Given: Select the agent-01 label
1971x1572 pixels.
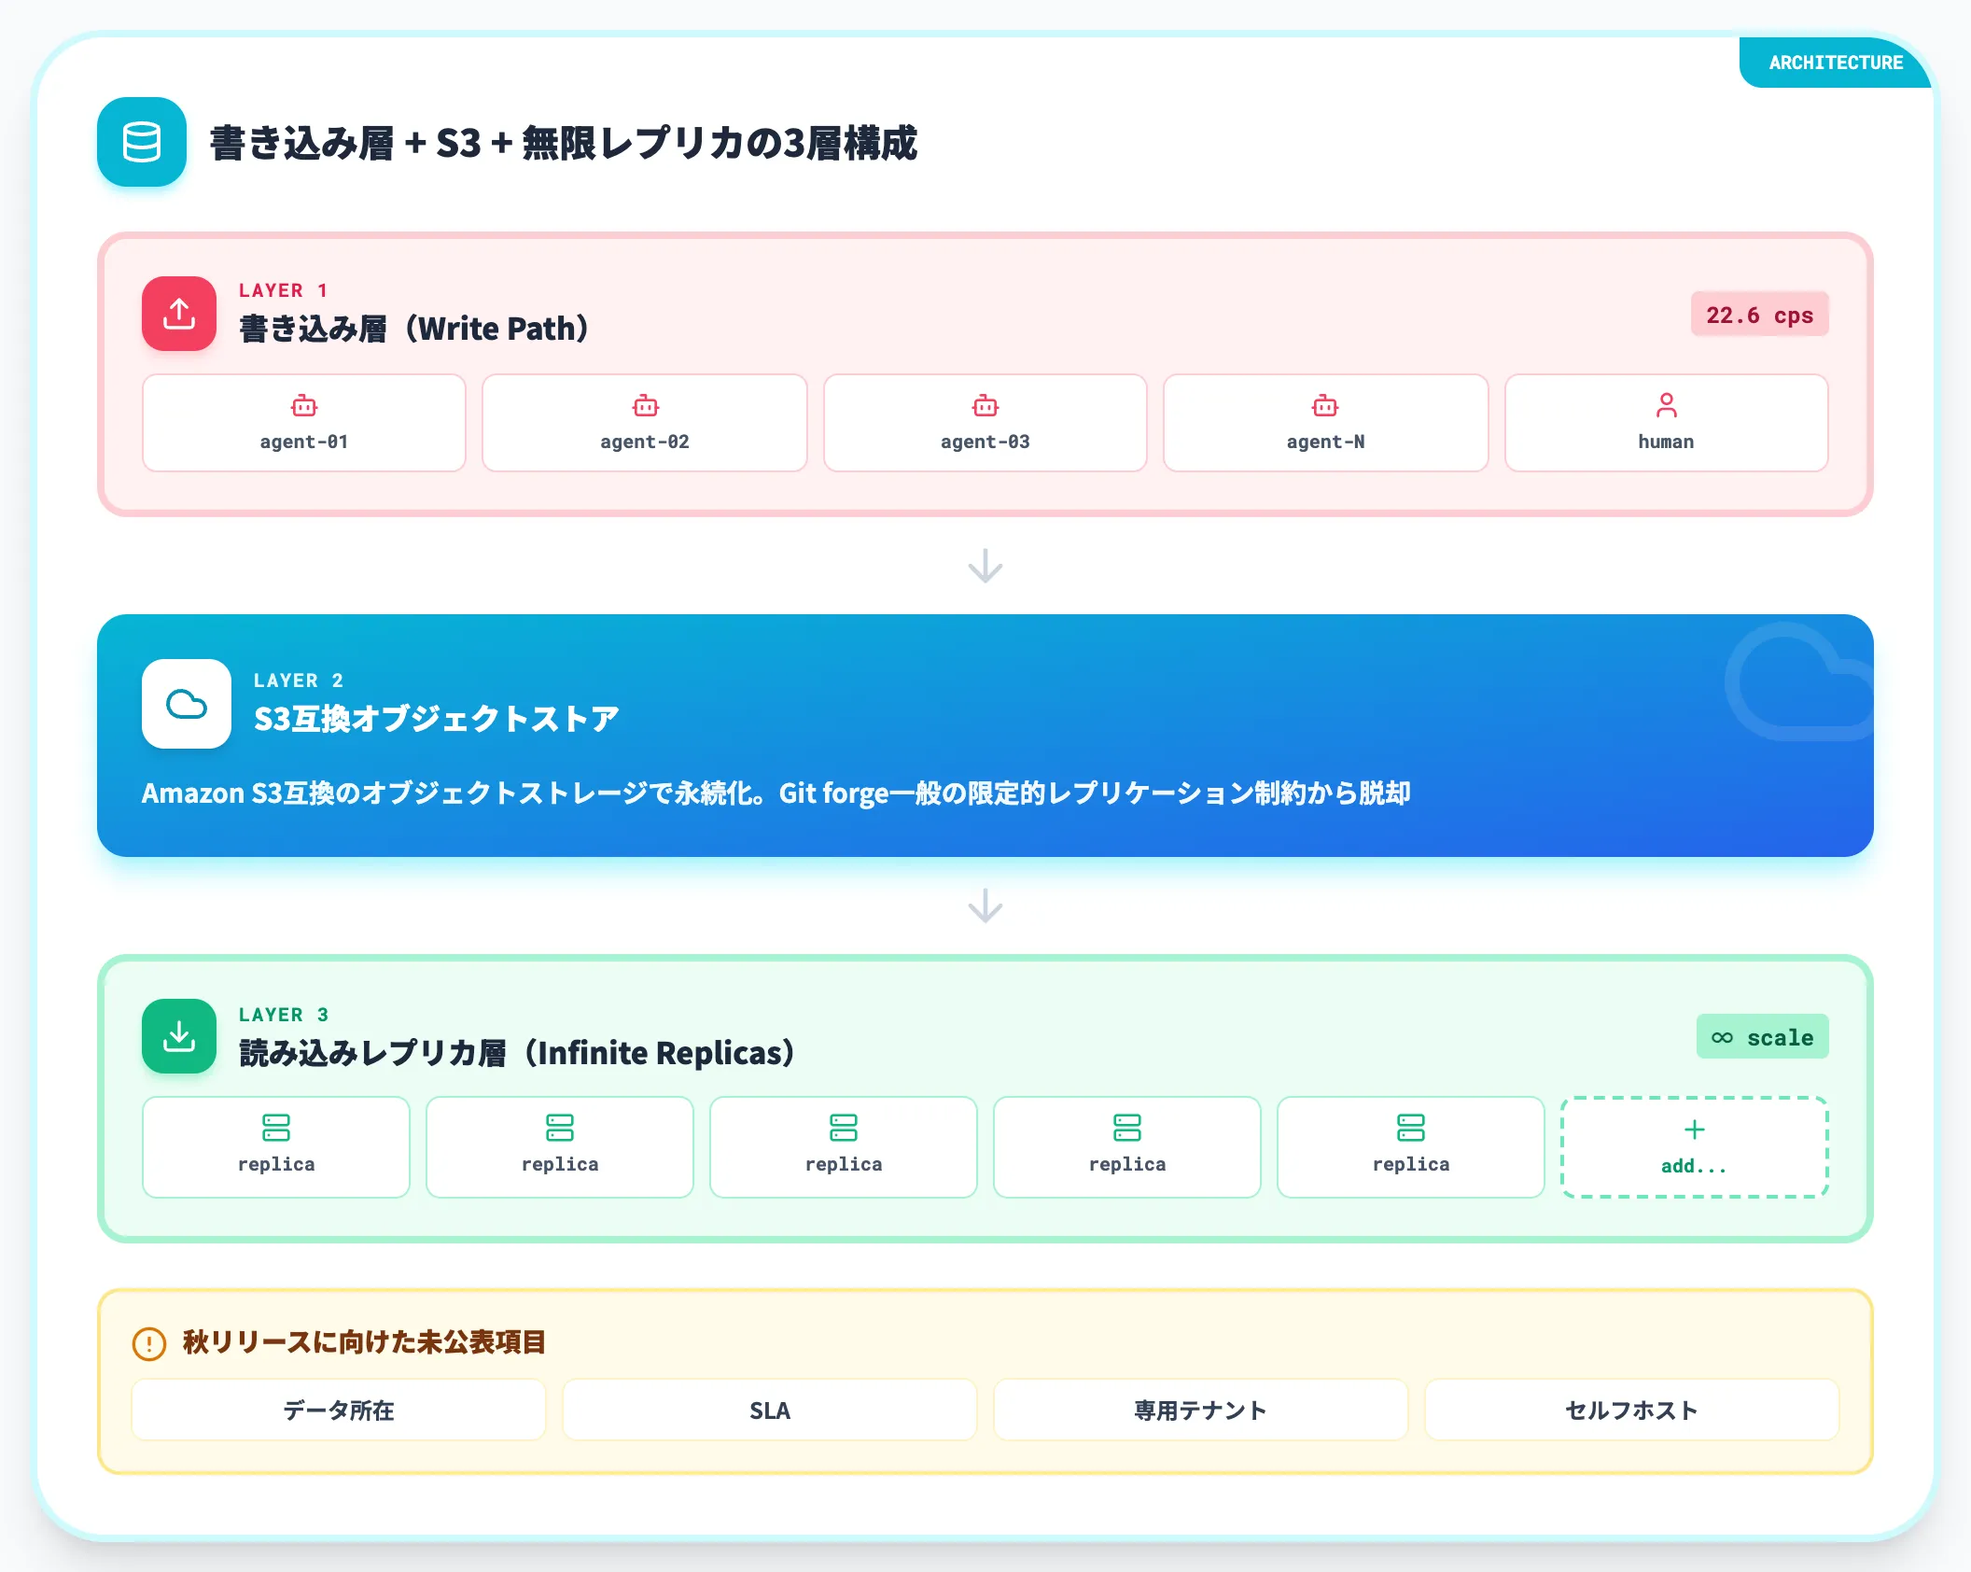Looking at the screenshot, I should click(304, 442).
